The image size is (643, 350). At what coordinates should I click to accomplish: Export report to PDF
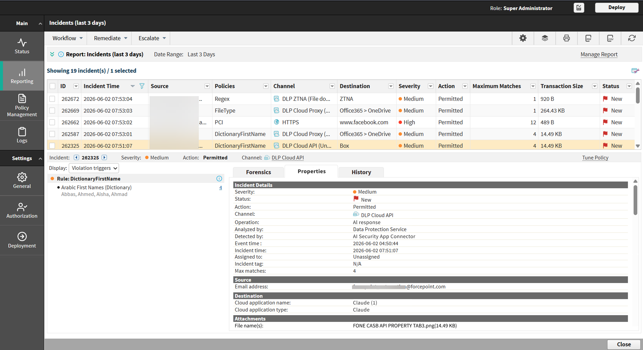click(588, 38)
